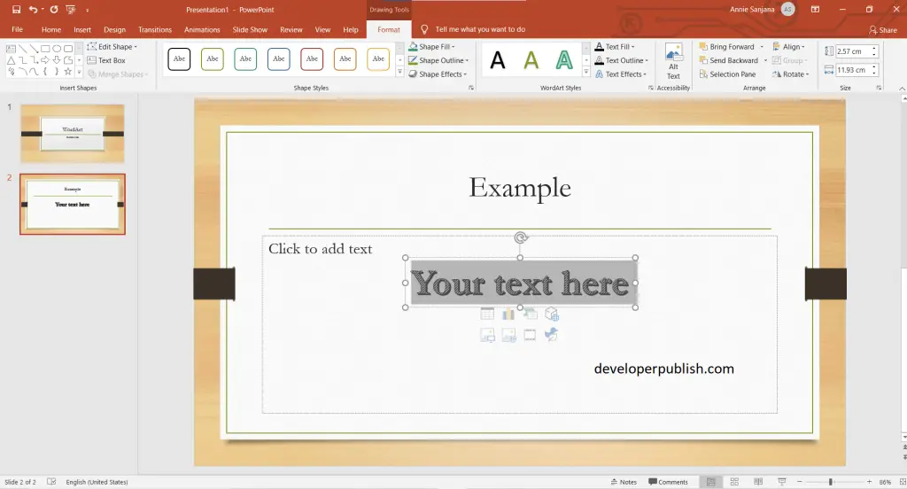Select slide 1 thumbnail
Image resolution: width=907 pixels, height=489 pixels.
pos(73,134)
